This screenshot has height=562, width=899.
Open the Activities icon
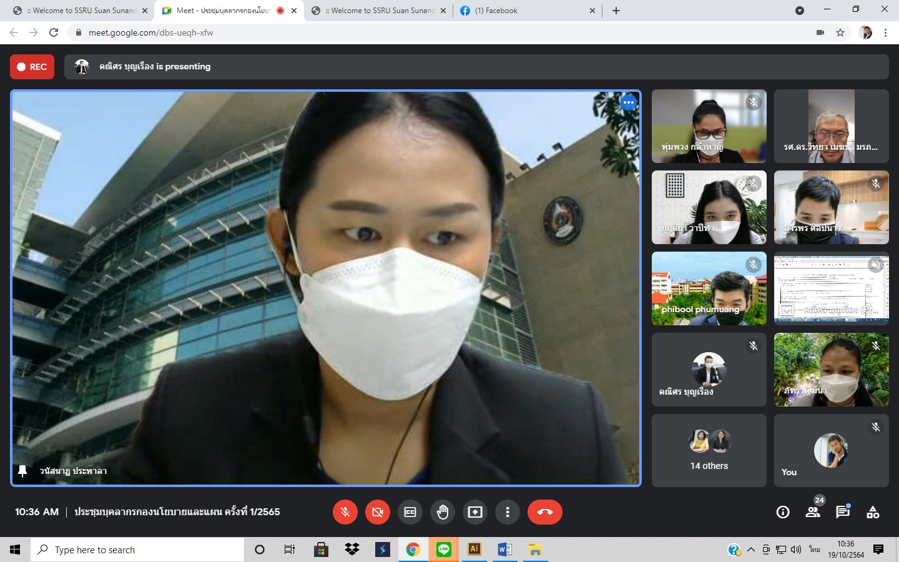[x=873, y=512]
